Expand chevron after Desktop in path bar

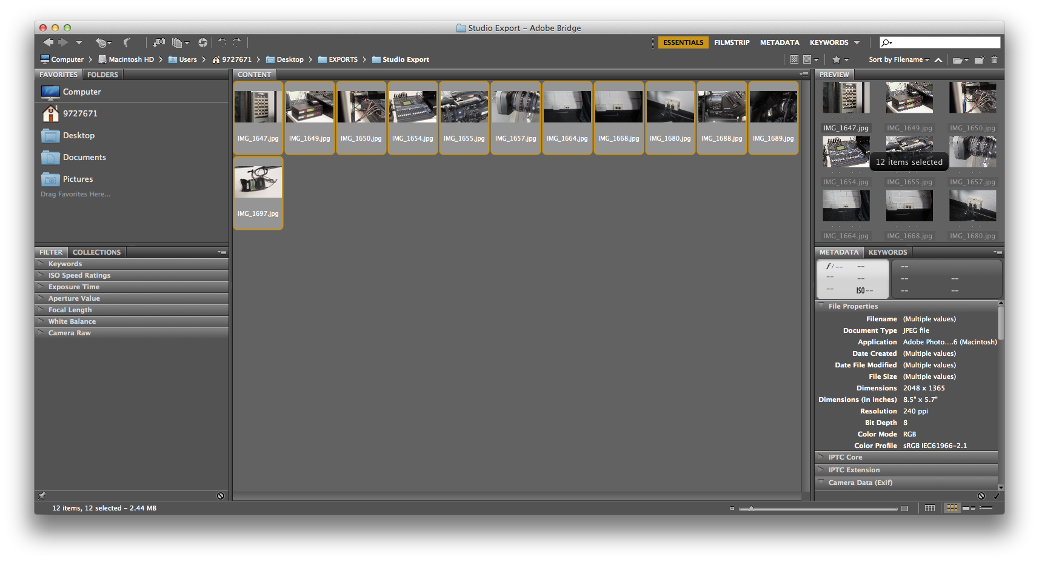pos(310,59)
